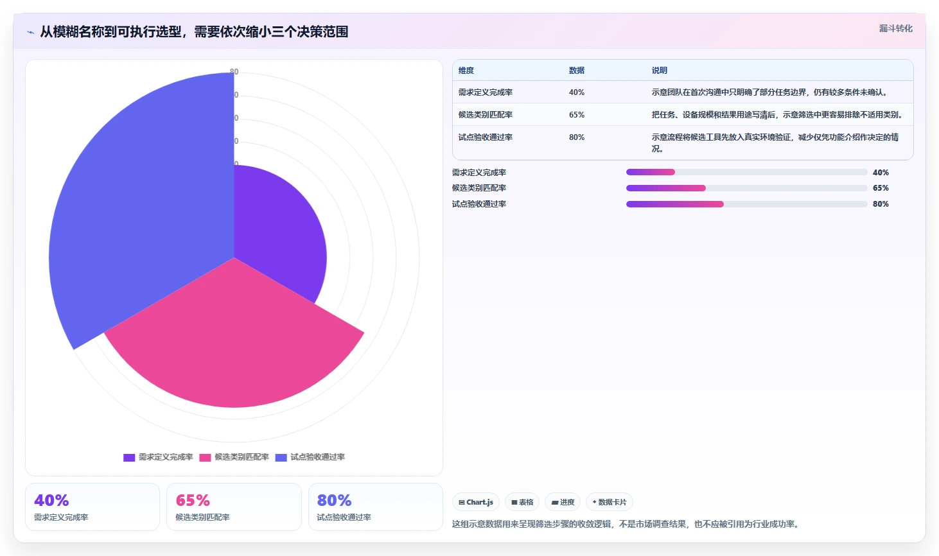
Task: Click the 说明 column header
Action: 660,71
